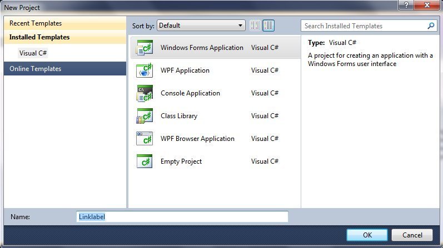Close the New Project dialog
443x248 pixels.
427,5
